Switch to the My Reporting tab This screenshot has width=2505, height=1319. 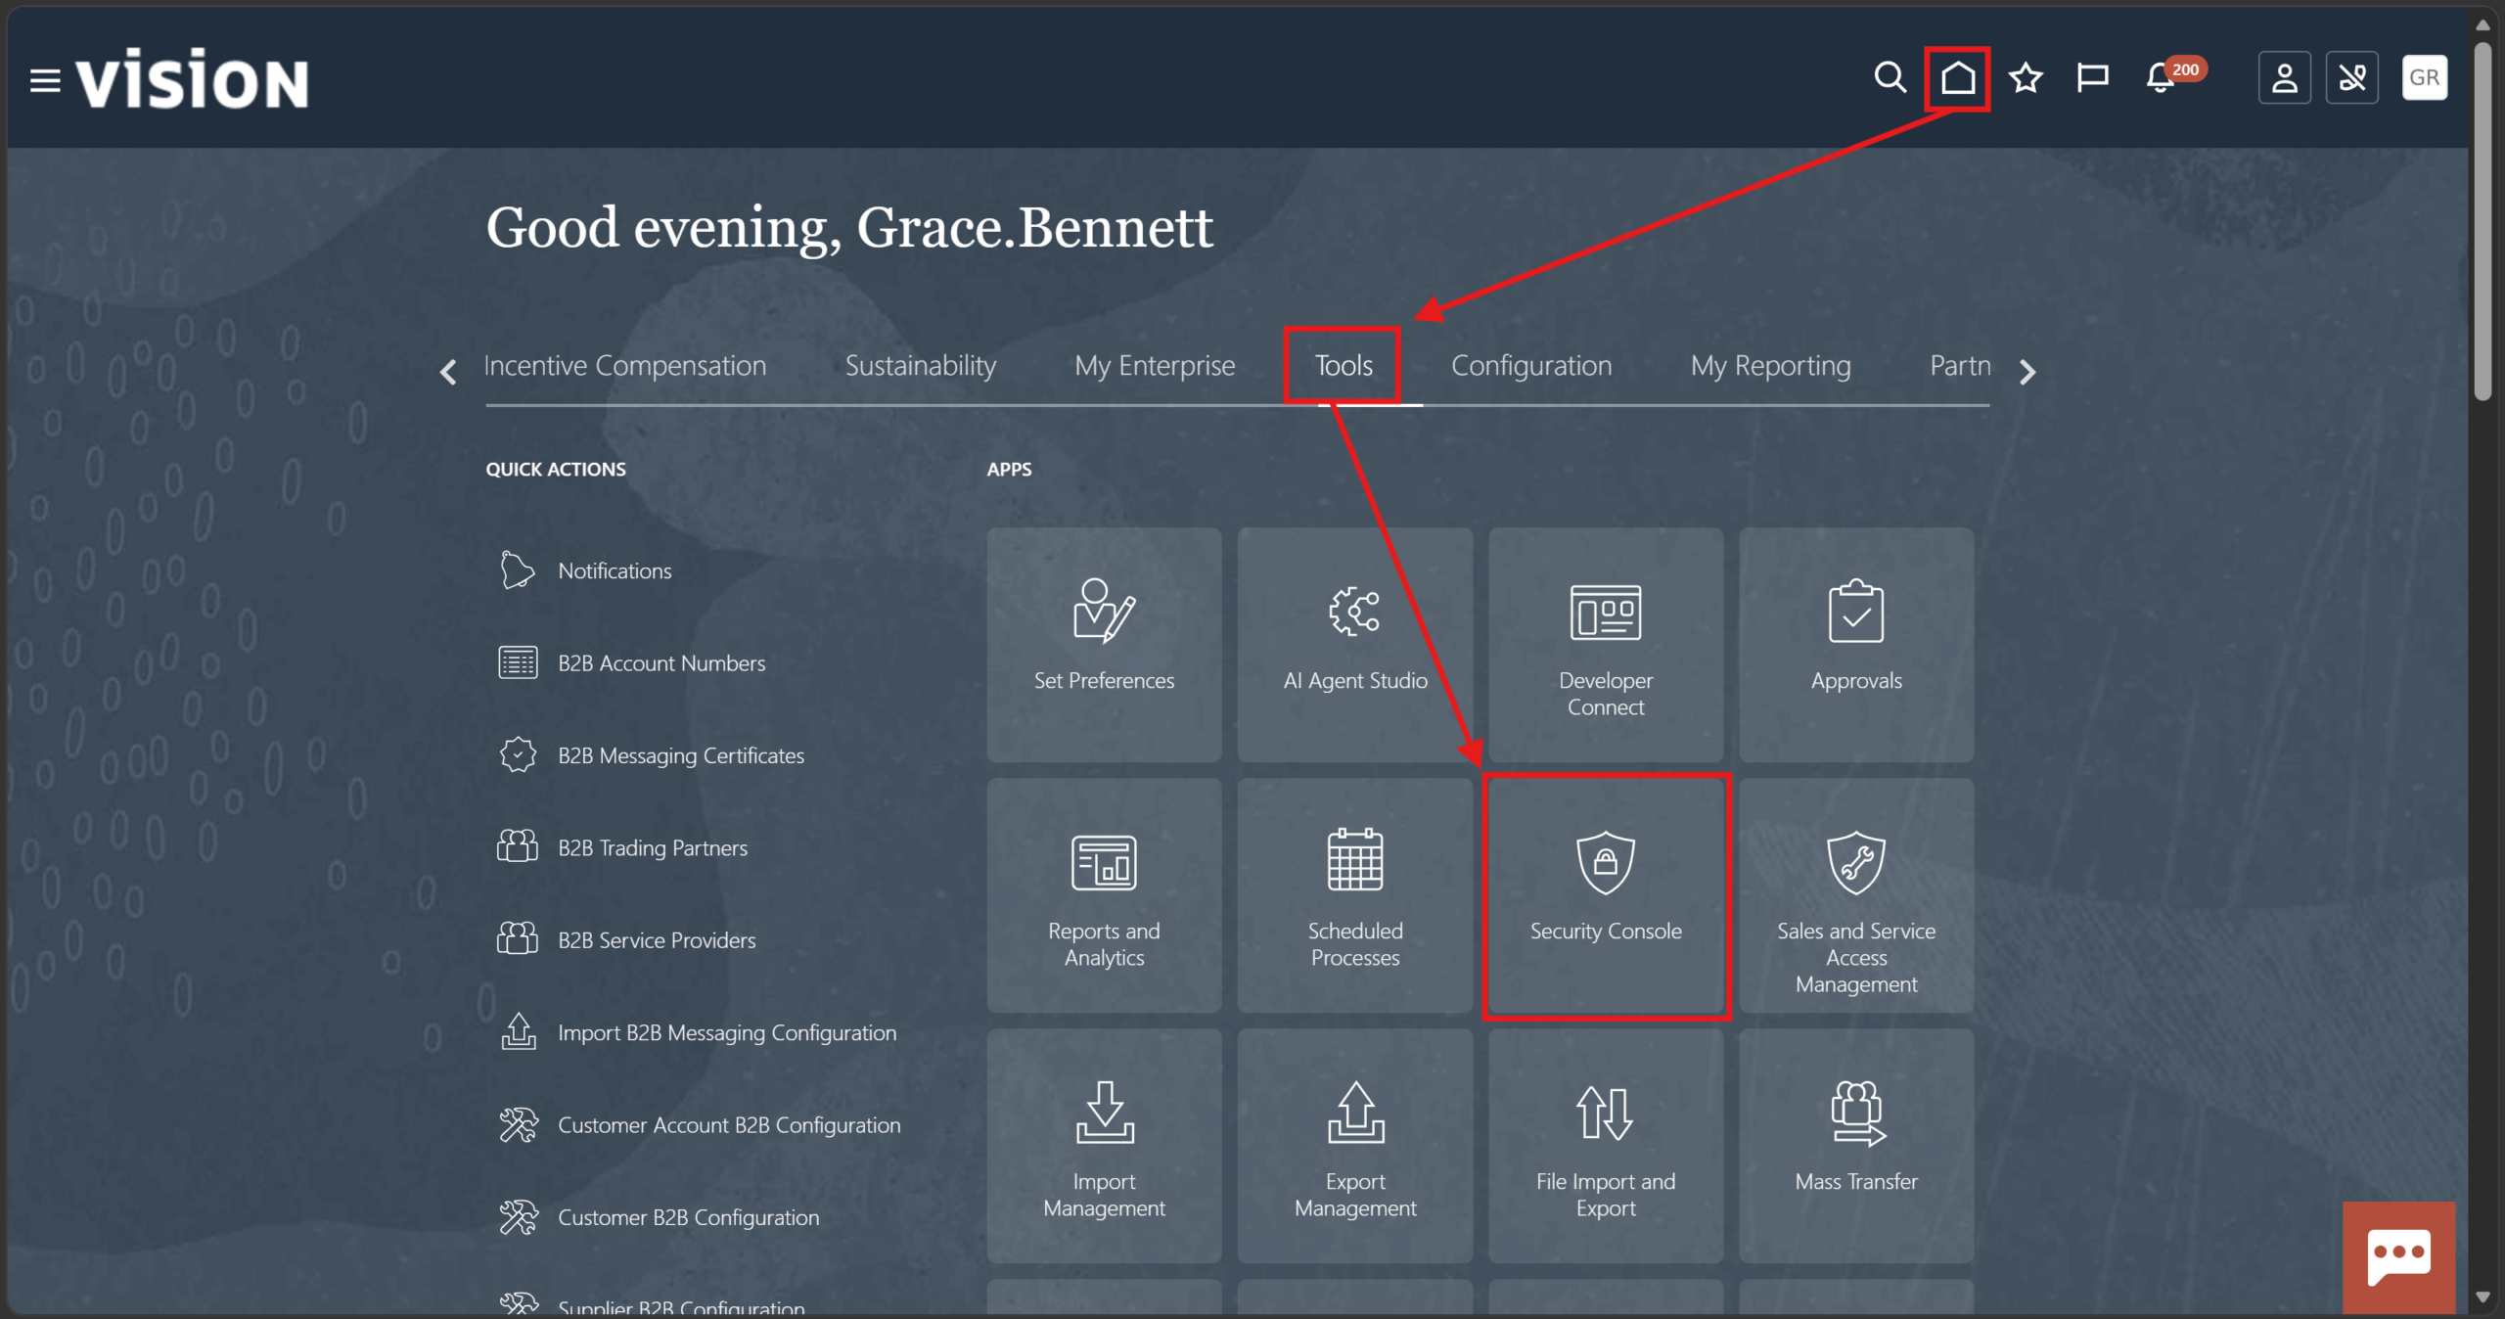tap(1770, 366)
